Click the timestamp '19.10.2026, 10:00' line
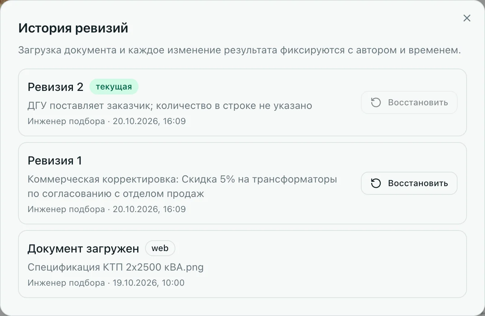Image resolution: width=485 pixels, height=316 pixels. point(106,283)
